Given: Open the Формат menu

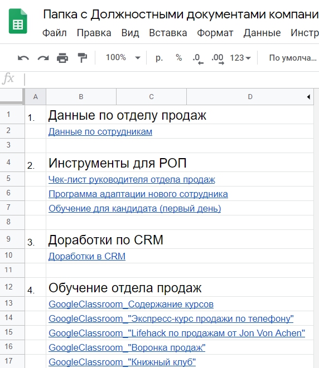Looking at the screenshot, I should 215,33.
